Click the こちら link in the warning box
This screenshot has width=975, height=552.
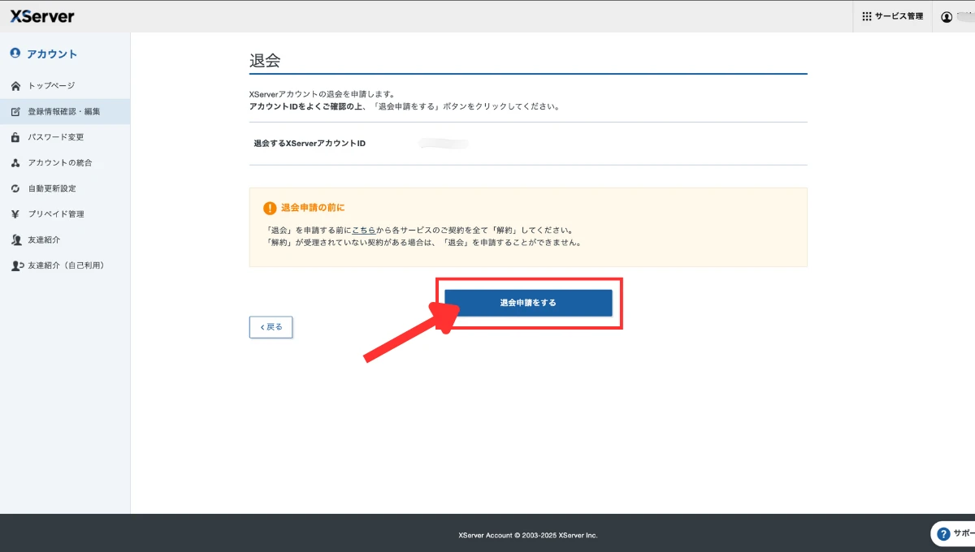point(364,230)
